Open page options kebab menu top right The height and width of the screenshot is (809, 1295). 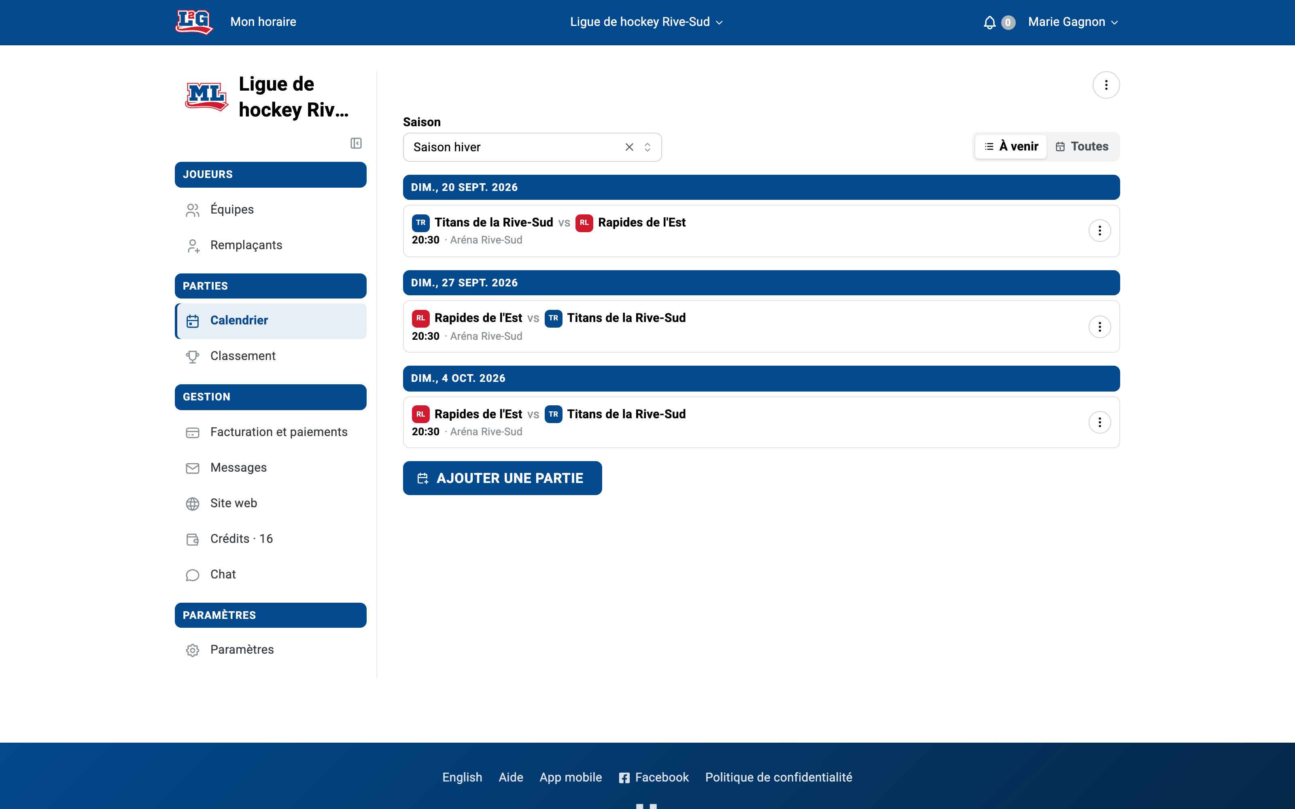(1106, 85)
